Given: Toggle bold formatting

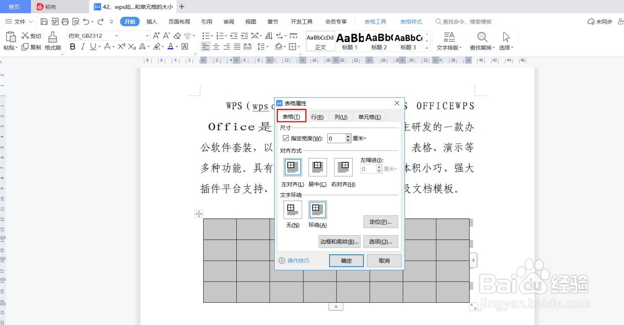Looking at the screenshot, I should point(73,46).
